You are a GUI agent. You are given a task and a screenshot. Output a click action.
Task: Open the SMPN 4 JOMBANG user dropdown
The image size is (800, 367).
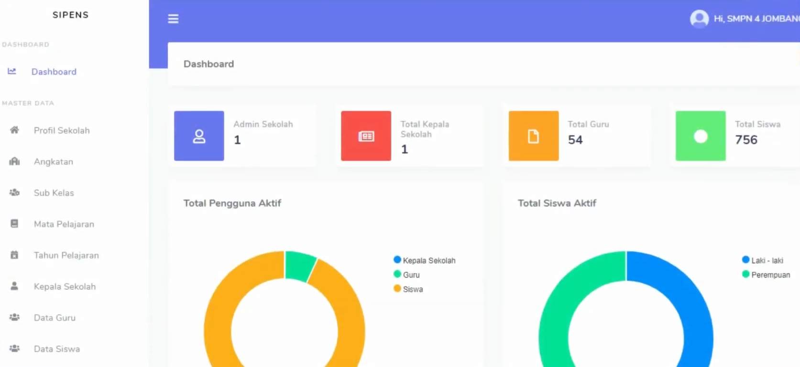(x=756, y=19)
